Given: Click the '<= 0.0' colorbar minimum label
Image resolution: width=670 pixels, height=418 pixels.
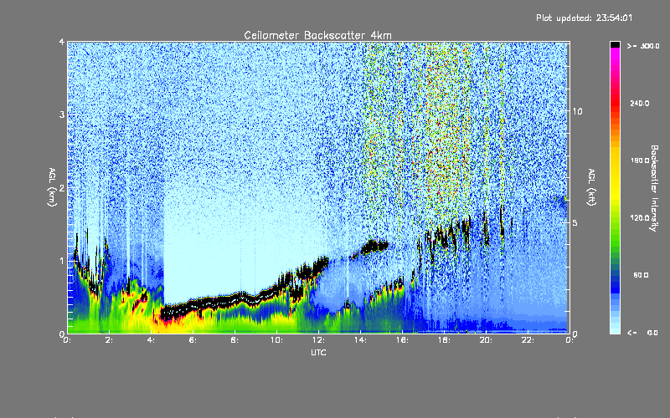Looking at the screenshot, I should pos(642,333).
